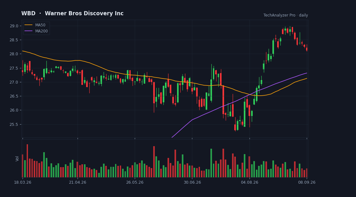The width and height of the screenshot is (356, 197).
Task: Click the 28.5 price axis label
Action: (14, 40)
